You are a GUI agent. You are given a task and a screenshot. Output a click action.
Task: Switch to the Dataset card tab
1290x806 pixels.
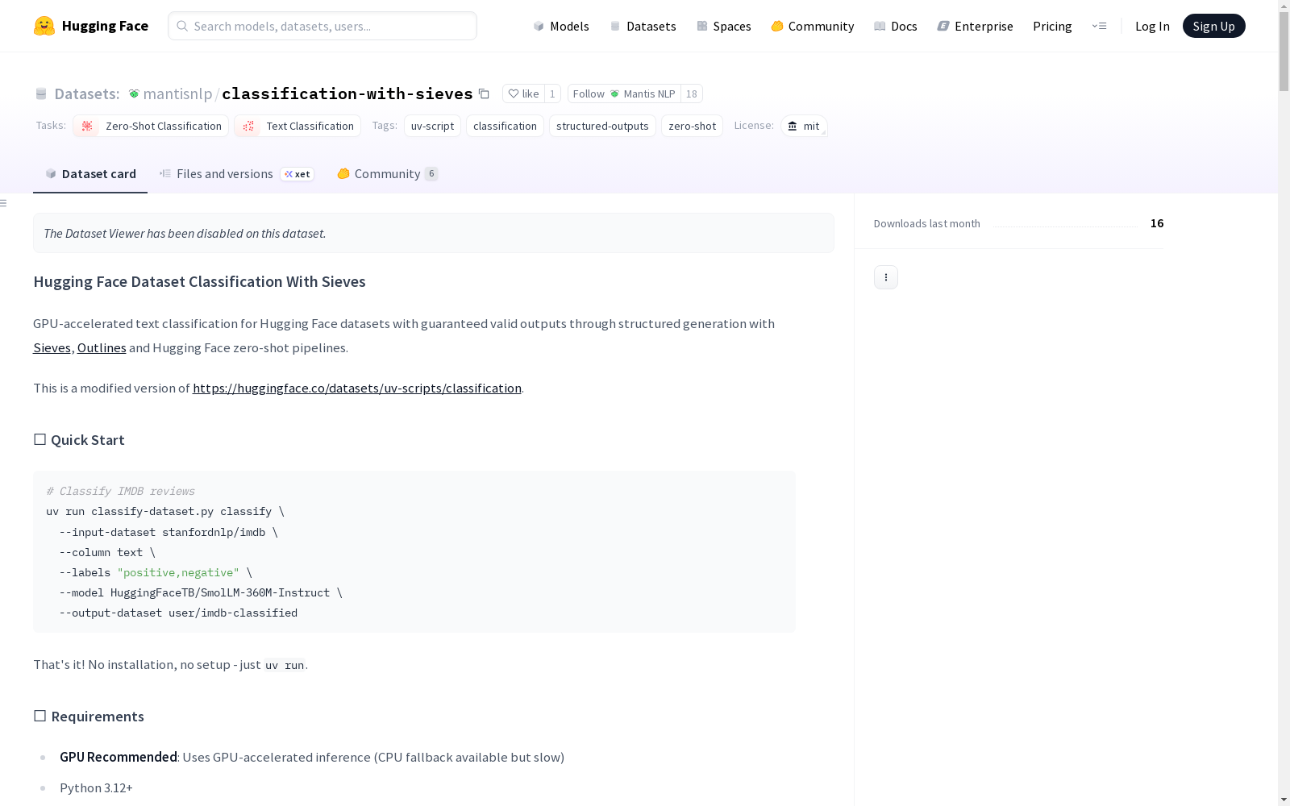(90, 173)
